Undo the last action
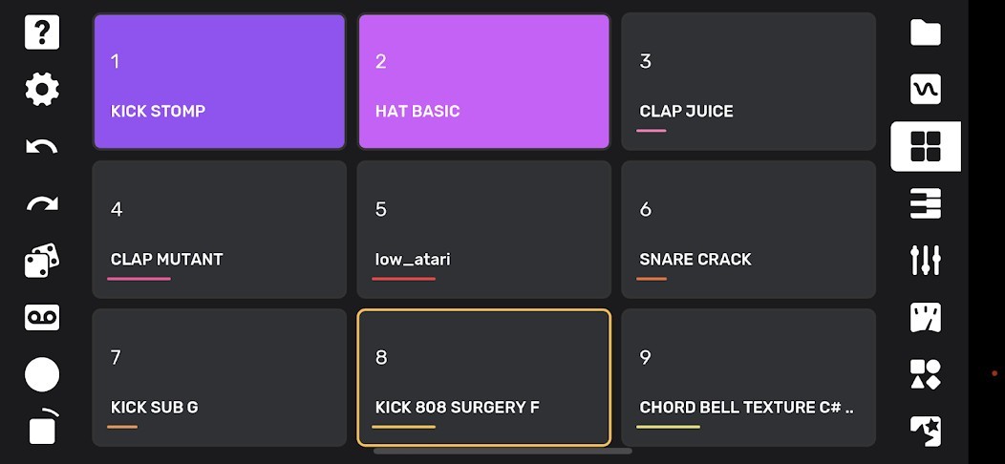Screen dimensions: 1005x464 (42, 147)
